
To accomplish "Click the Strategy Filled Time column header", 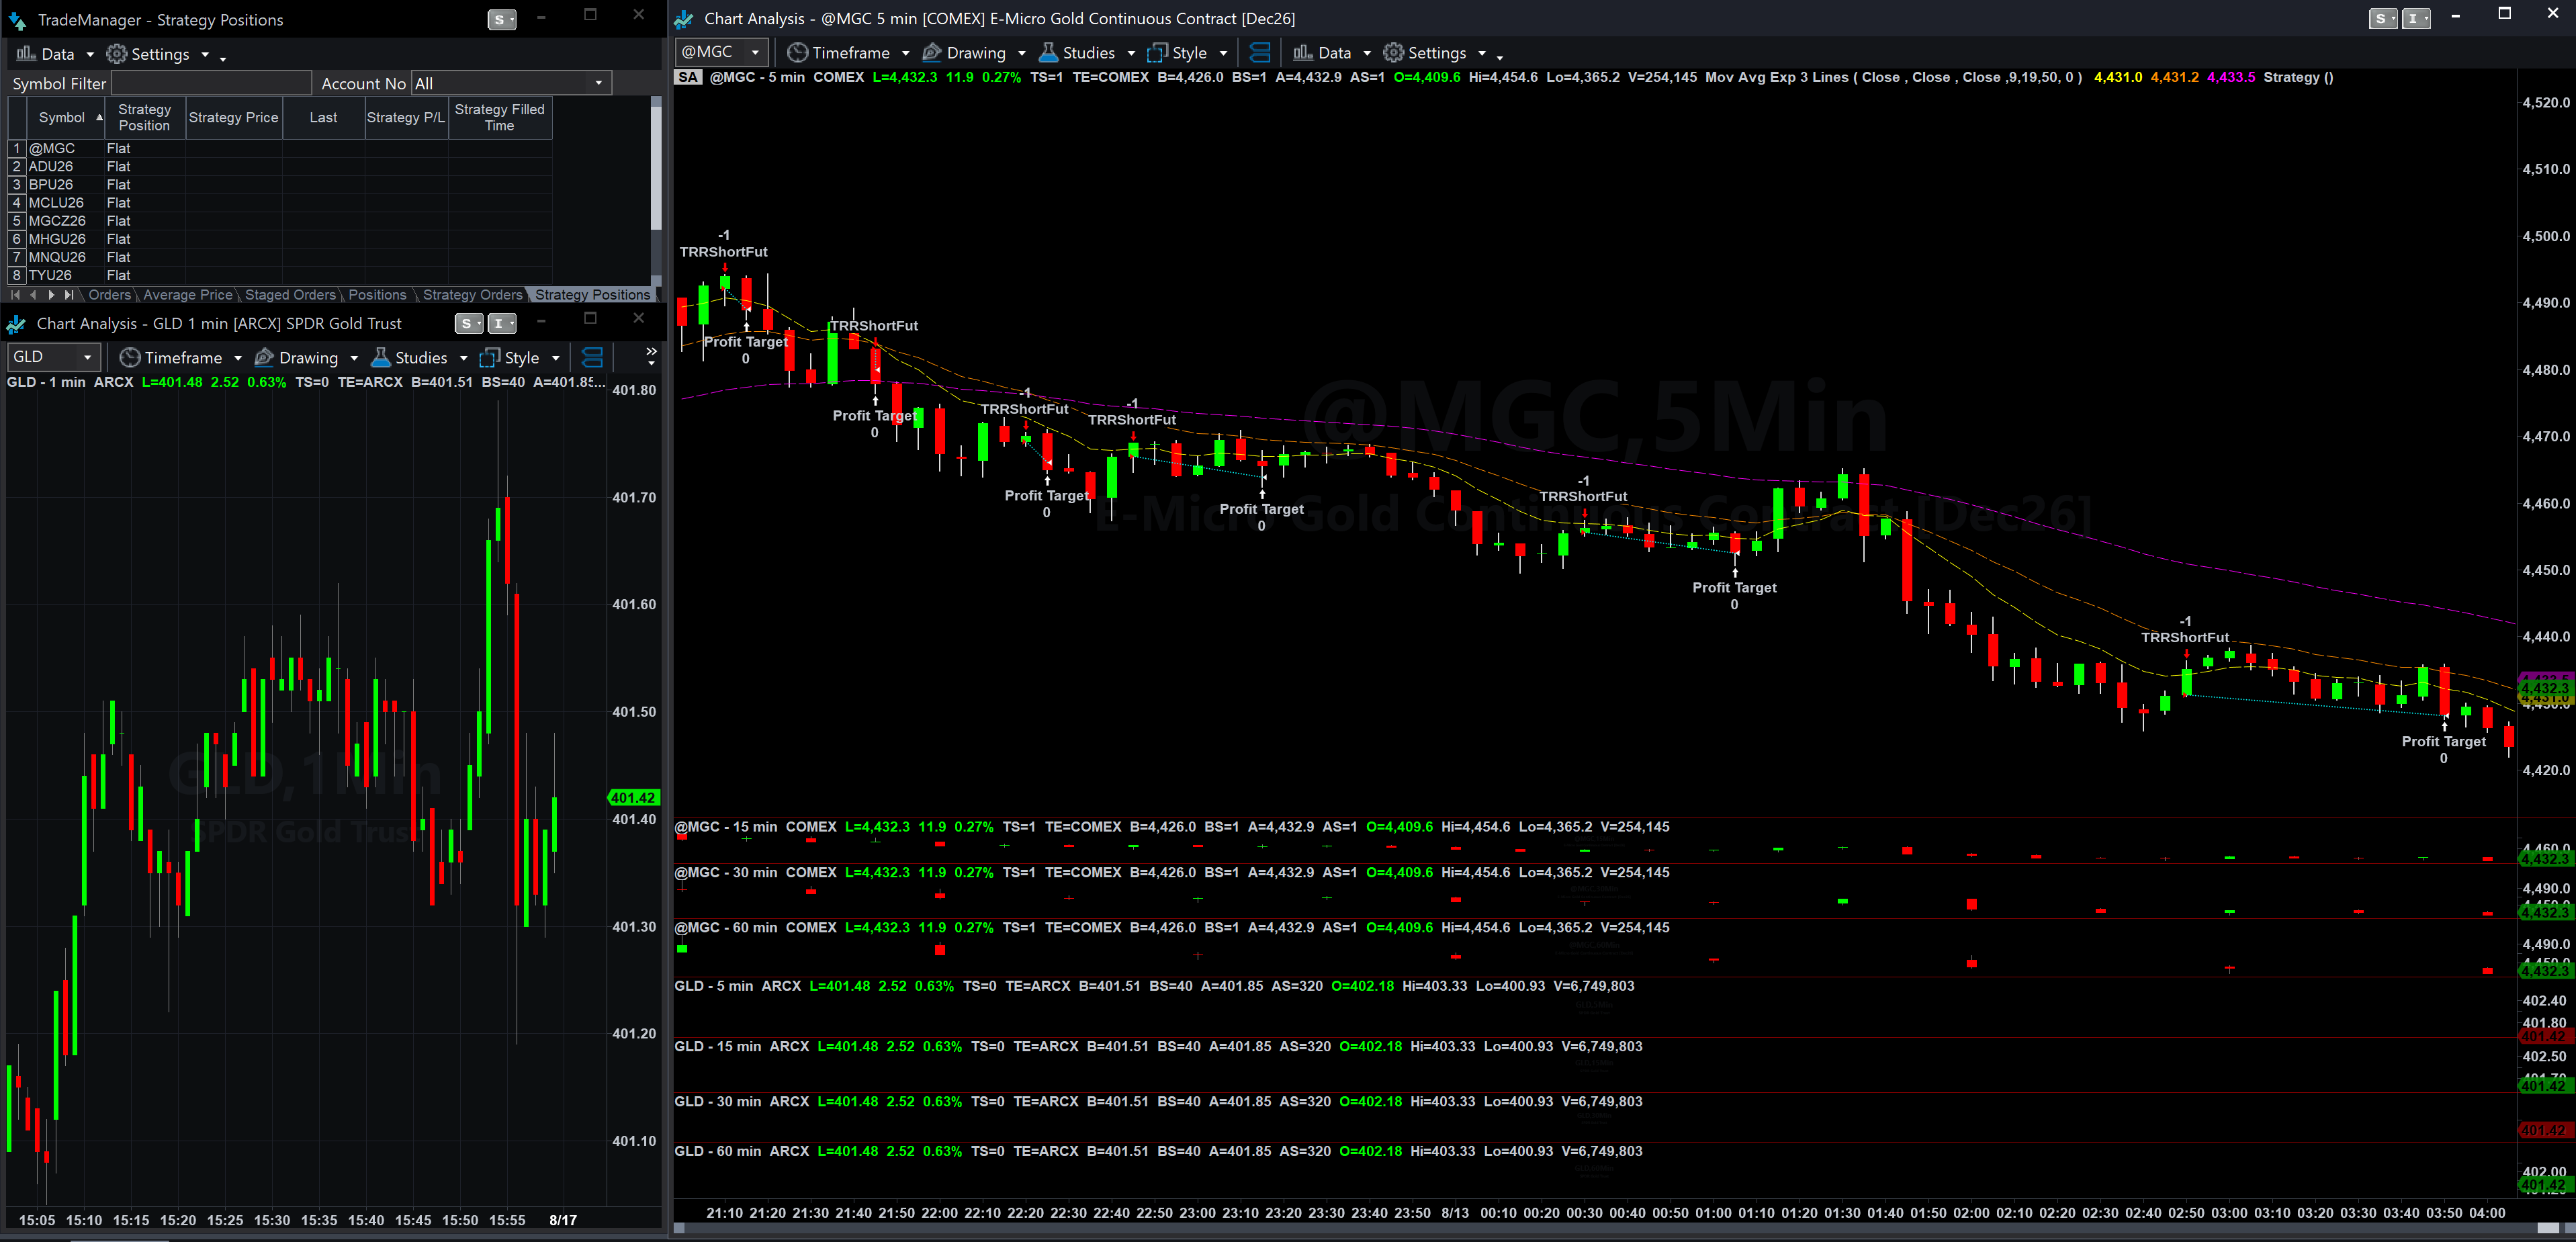I will click(500, 117).
